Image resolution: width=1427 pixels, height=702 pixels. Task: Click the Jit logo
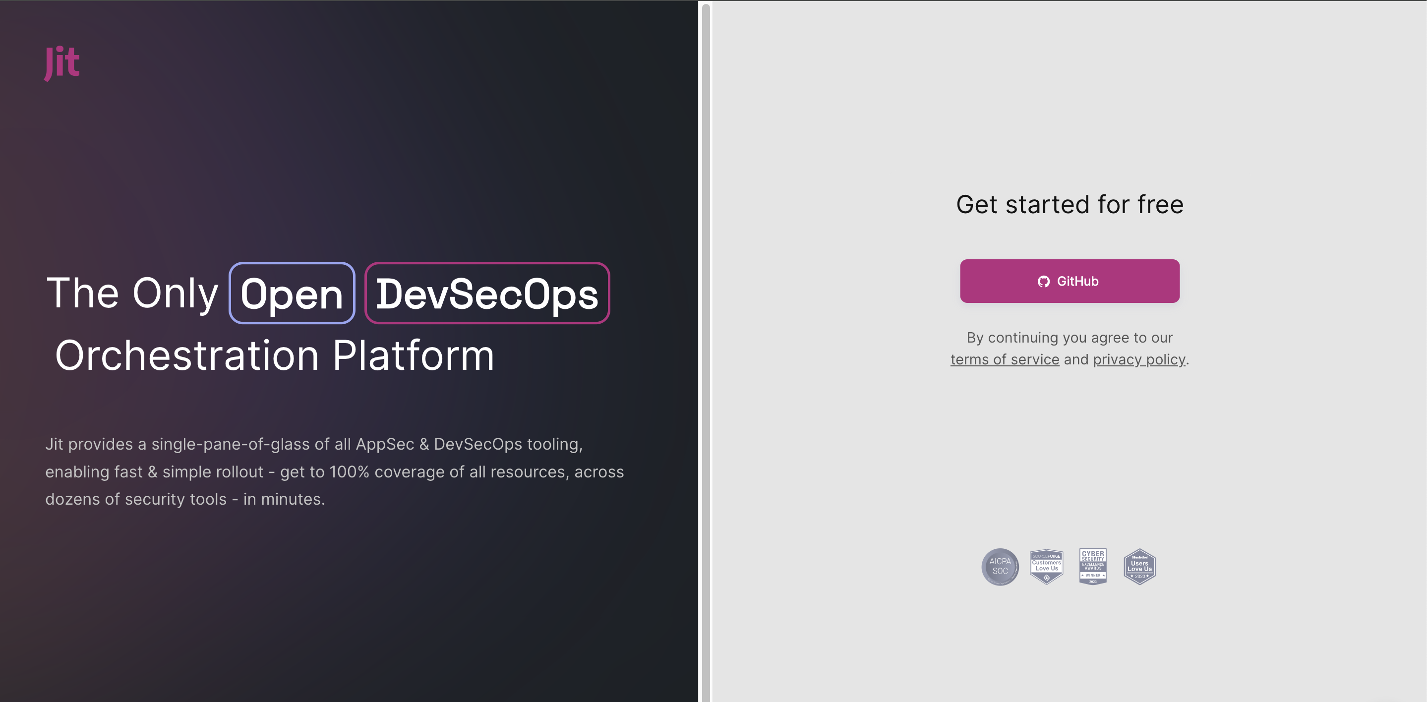pos(62,62)
